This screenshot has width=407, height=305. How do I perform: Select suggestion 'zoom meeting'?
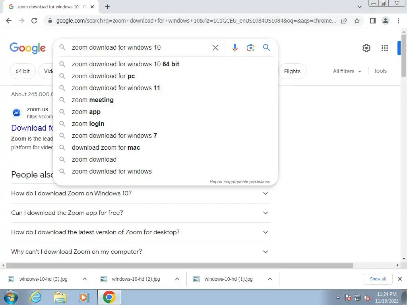click(x=166, y=100)
